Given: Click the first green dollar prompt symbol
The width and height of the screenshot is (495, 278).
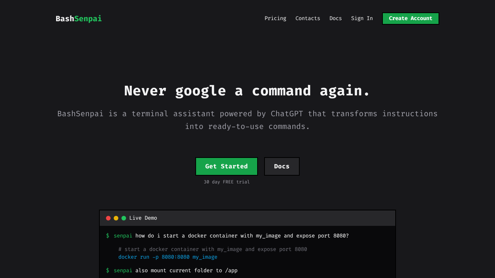Looking at the screenshot, I should (108, 236).
